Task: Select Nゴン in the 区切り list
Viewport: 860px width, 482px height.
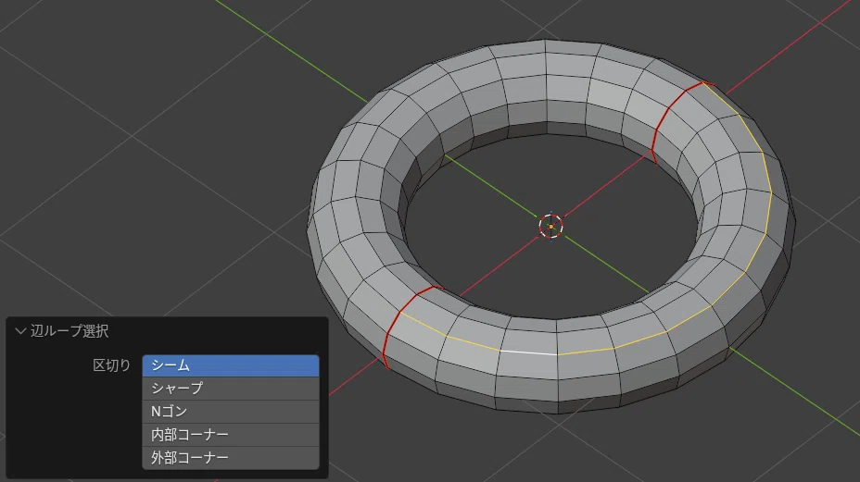Action: point(231,412)
